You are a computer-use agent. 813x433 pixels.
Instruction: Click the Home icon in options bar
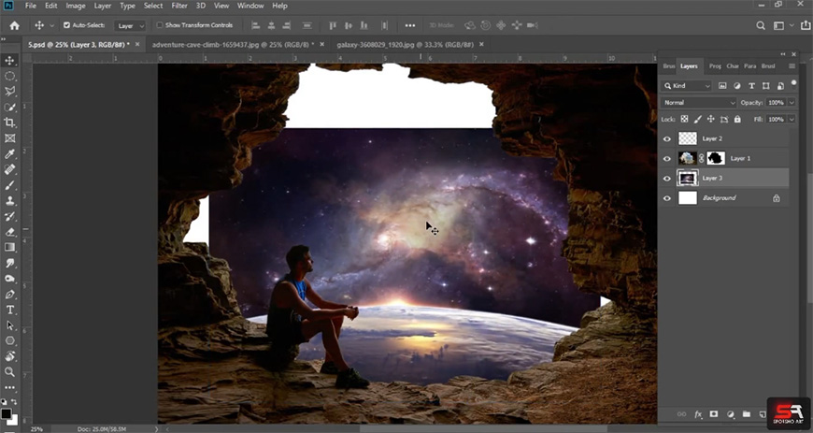15,25
